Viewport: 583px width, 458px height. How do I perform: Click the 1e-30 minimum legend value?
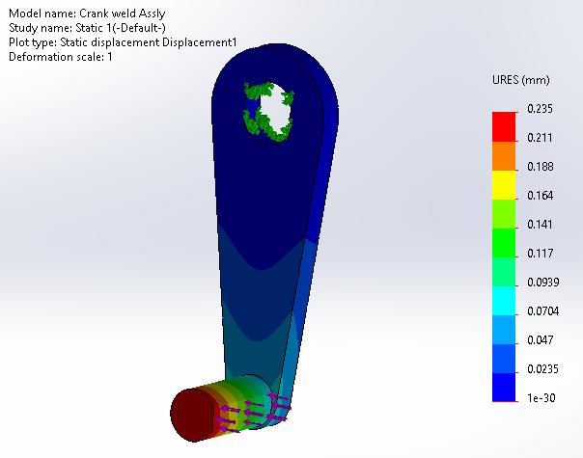point(541,398)
